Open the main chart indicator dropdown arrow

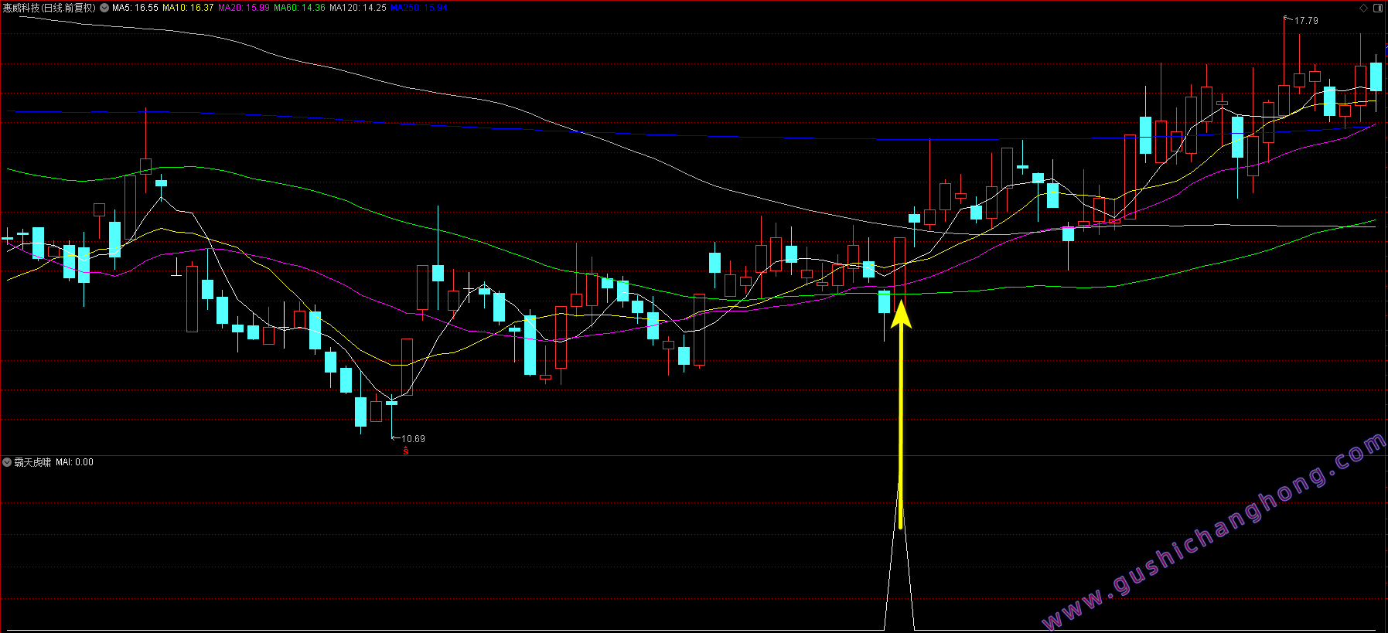[104, 8]
